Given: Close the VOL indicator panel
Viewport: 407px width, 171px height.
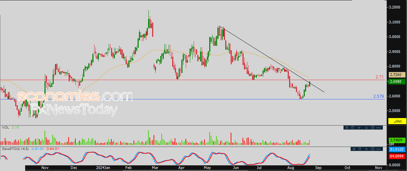Looking at the screenshot, I should [x=347, y=128].
